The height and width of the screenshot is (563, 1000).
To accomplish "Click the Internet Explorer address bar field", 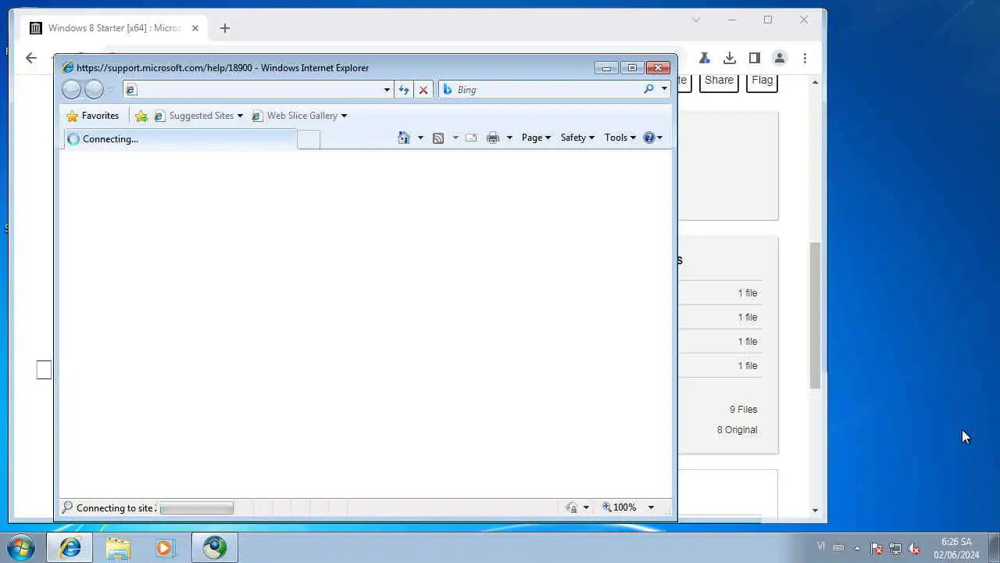I will tap(252, 89).
